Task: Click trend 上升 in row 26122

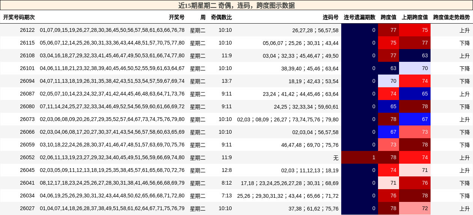Action: pyautogui.click(x=464, y=30)
